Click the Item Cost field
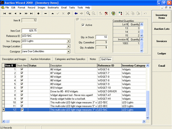This screenshot has width=172, height=129. point(29,31)
